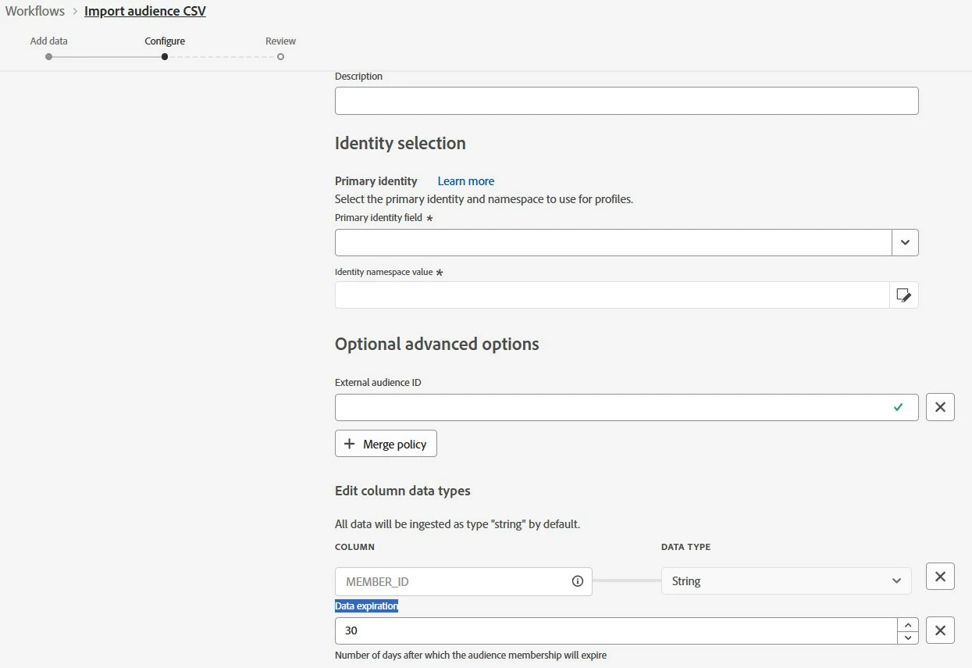Increase Data expiration days with up arrow

click(907, 625)
